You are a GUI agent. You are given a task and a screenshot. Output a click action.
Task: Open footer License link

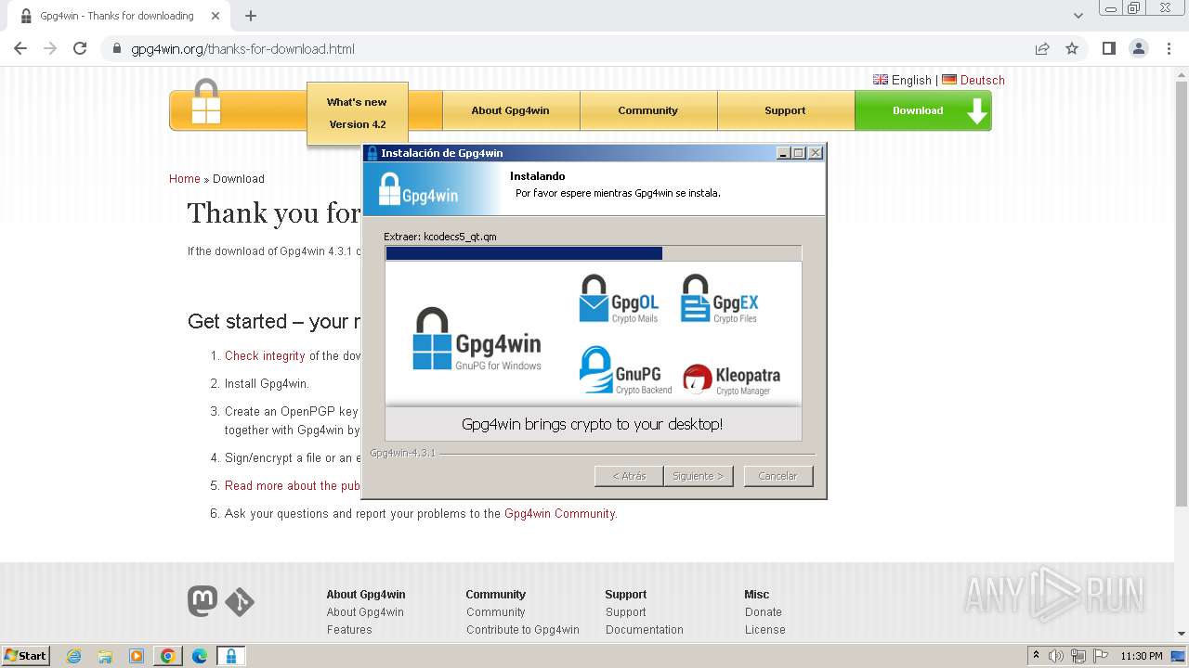pos(765,630)
